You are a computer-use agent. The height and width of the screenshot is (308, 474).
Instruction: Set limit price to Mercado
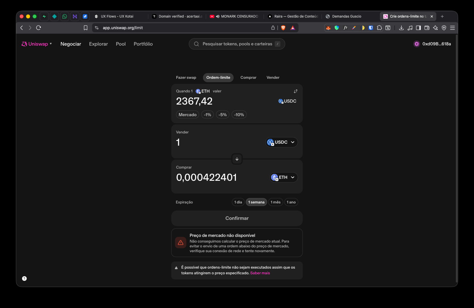click(187, 115)
